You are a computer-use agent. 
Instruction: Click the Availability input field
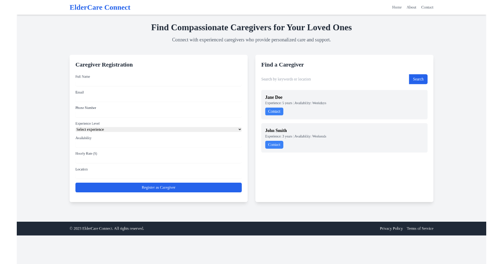[x=158, y=143]
